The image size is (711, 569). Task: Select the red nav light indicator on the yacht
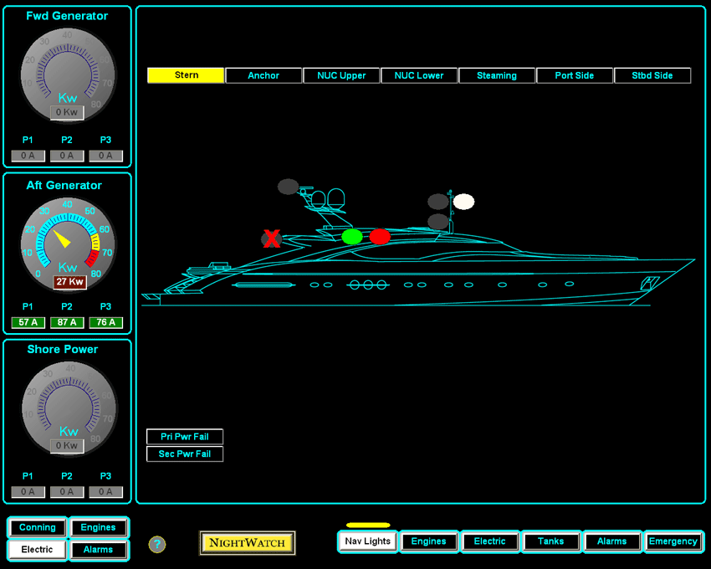pos(381,237)
